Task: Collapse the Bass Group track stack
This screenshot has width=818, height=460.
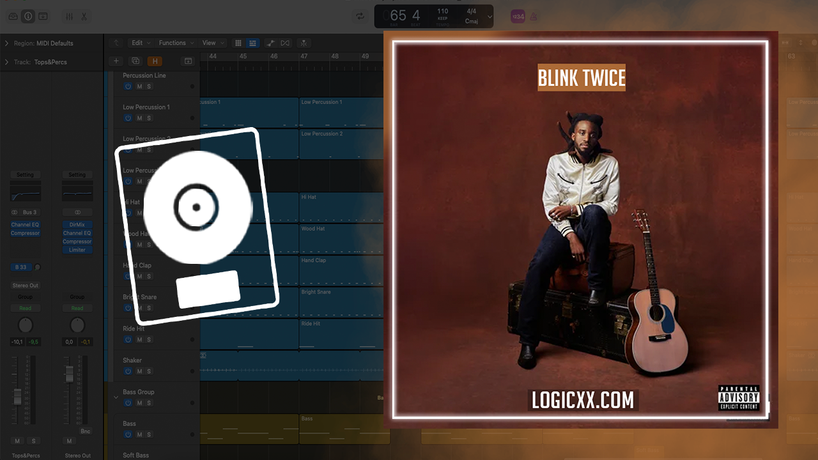Action: point(116,397)
